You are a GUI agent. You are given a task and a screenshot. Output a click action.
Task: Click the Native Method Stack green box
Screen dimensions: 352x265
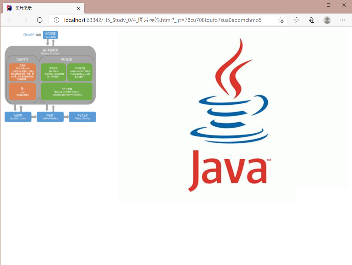(80, 72)
